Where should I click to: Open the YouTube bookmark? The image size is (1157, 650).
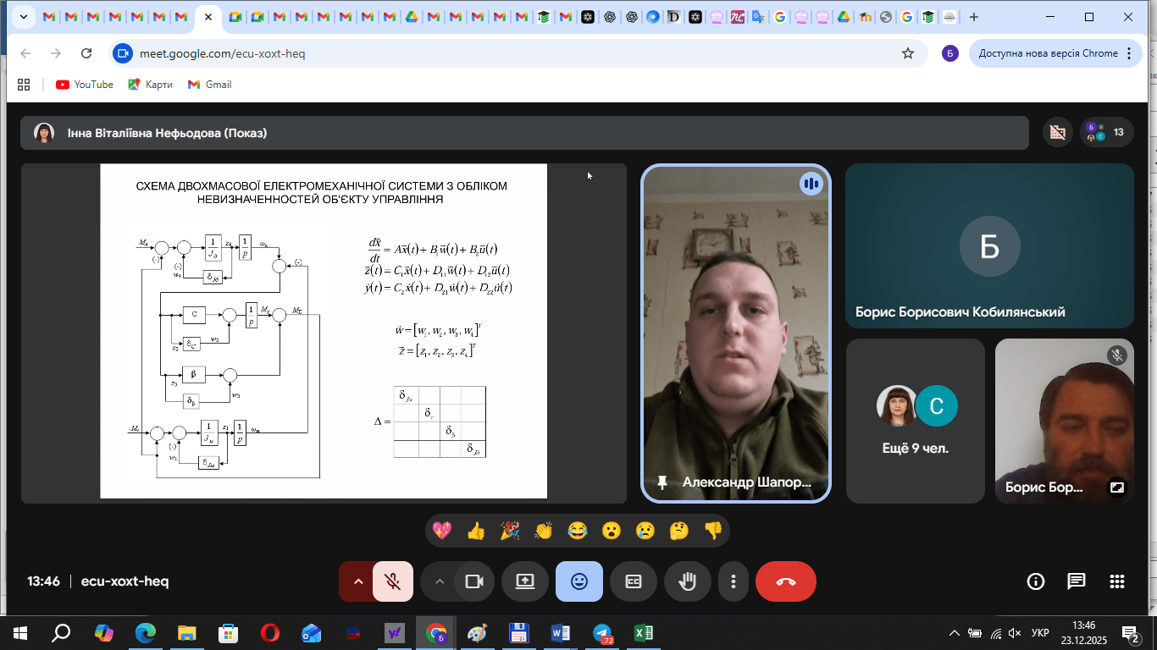pyautogui.click(x=85, y=85)
